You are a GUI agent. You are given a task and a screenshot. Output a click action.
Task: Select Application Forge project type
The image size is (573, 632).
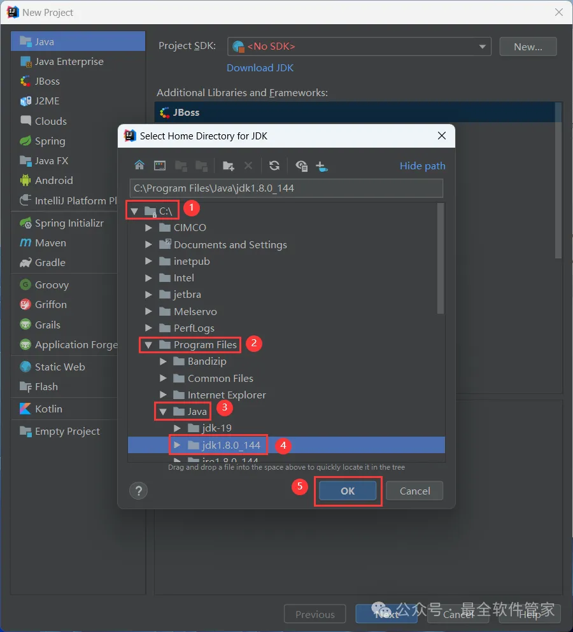[x=64, y=344]
